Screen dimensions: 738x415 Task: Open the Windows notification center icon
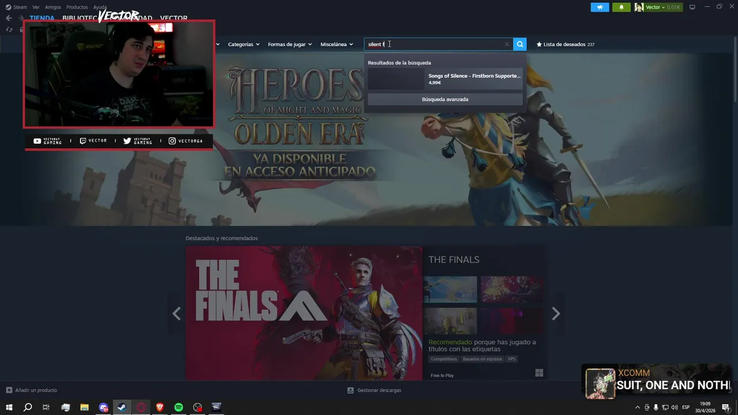click(x=726, y=408)
